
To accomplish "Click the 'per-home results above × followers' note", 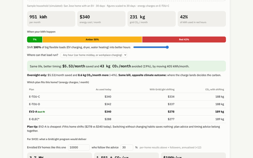I will 170,147.
